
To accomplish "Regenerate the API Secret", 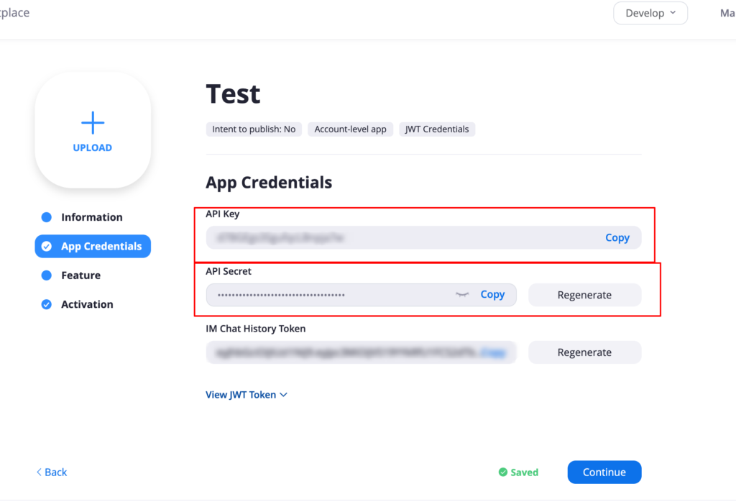I will coord(584,295).
